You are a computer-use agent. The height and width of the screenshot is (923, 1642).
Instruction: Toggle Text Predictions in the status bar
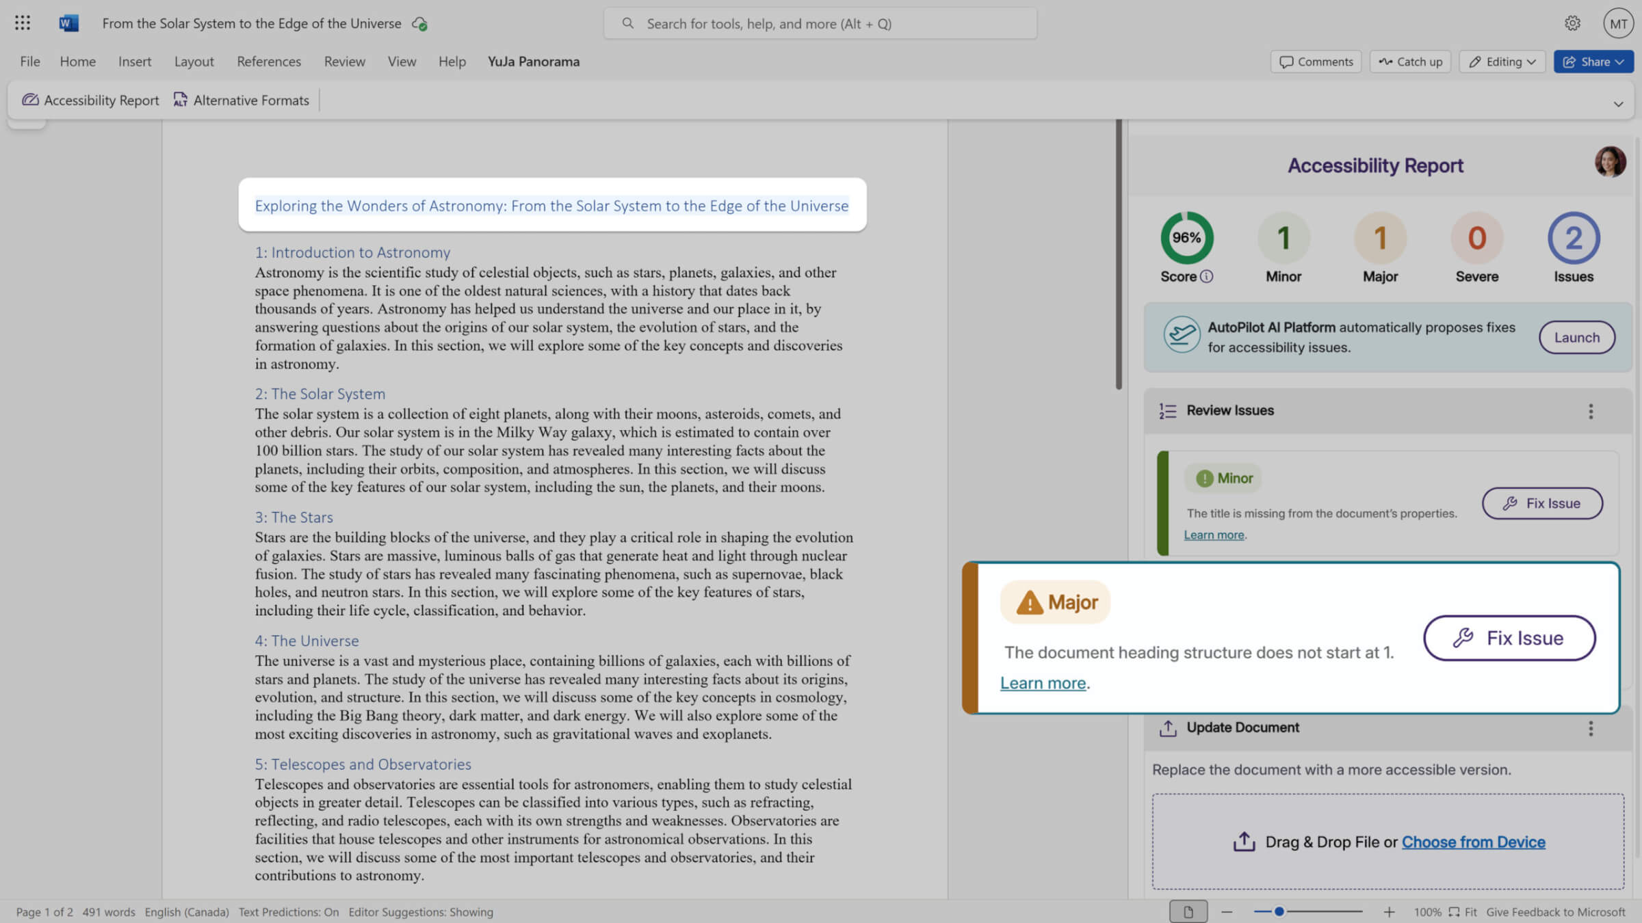(x=287, y=911)
